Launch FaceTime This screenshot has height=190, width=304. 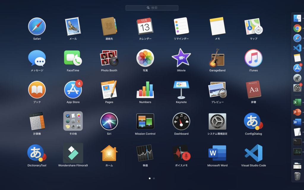(x=73, y=58)
